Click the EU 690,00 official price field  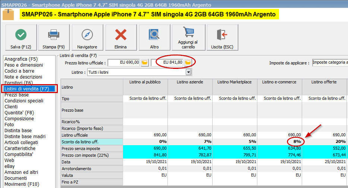point(124,63)
